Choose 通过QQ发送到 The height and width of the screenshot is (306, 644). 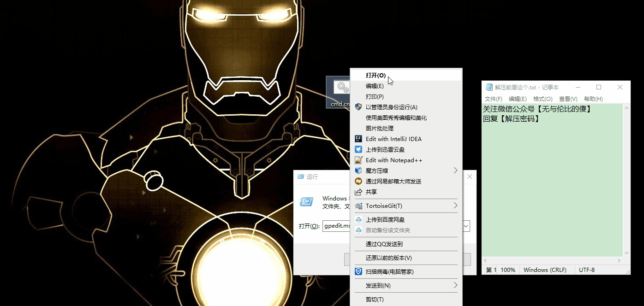[x=406, y=244]
